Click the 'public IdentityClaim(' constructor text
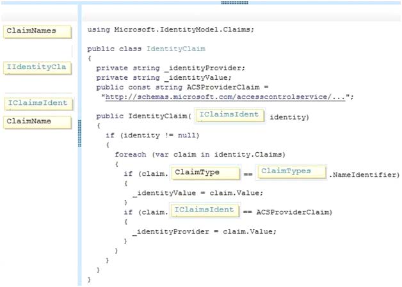This screenshot has width=402, height=287. pos(144,116)
